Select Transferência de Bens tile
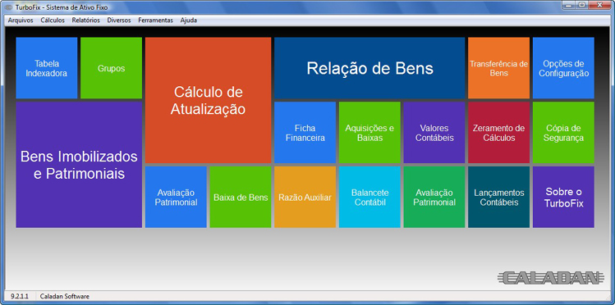Image resolution: width=615 pixels, height=305 pixels. click(x=499, y=68)
